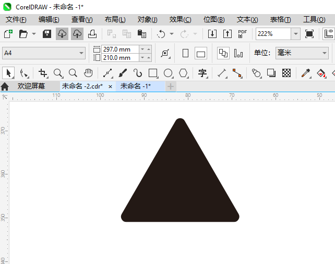Choose the Rectangle tool
The image size is (335, 264).
(153, 73)
